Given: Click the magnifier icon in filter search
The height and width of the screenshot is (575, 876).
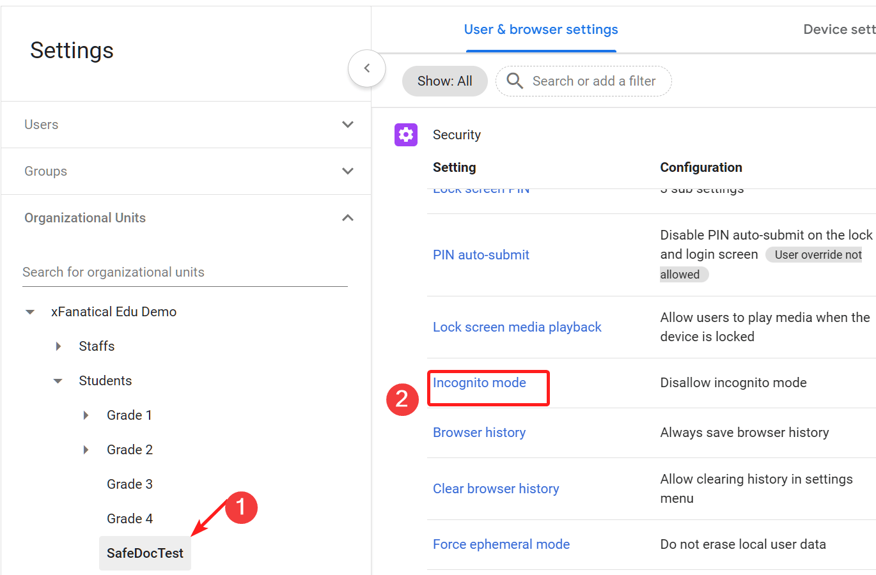Looking at the screenshot, I should [515, 81].
